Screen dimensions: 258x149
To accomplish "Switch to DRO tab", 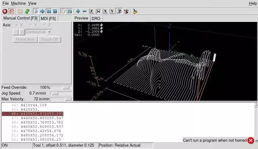I will coord(96,19).
